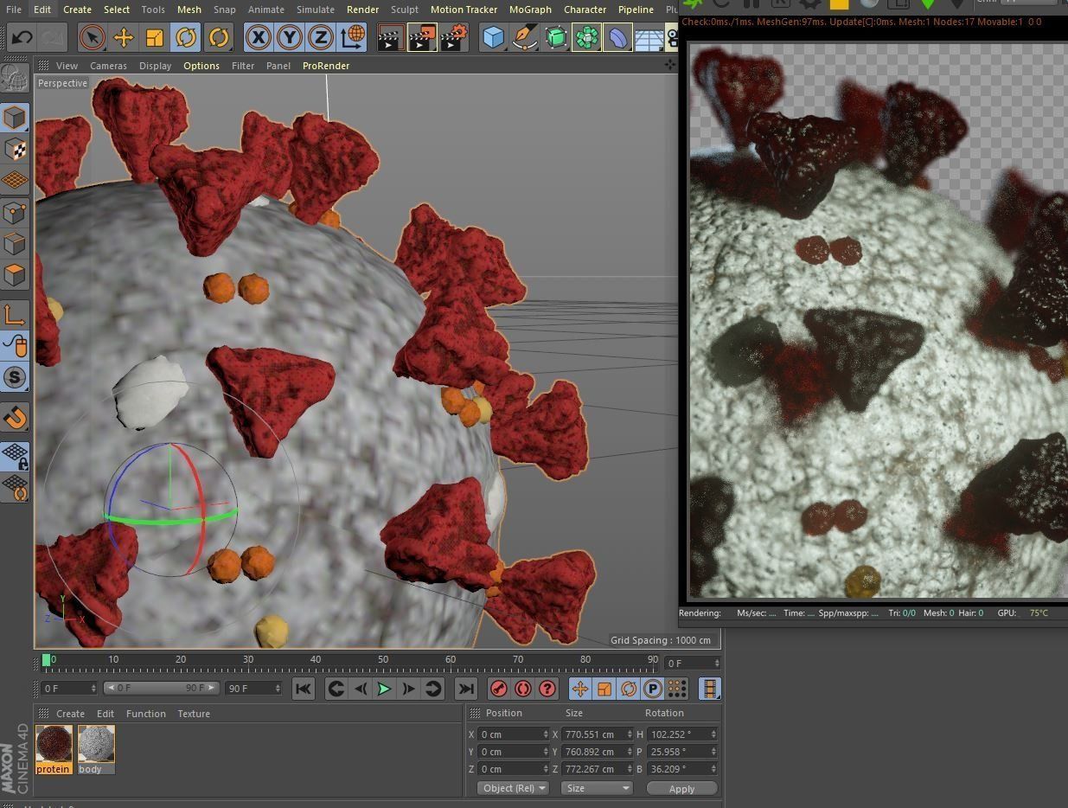Click the Rotation H field 102.252
The image size is (1068, 808).
click(x=682, y=734)
